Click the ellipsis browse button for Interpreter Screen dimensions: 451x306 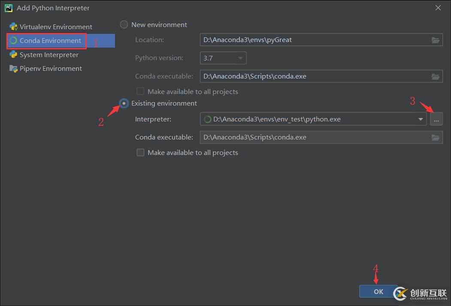[x=436, y=119]
